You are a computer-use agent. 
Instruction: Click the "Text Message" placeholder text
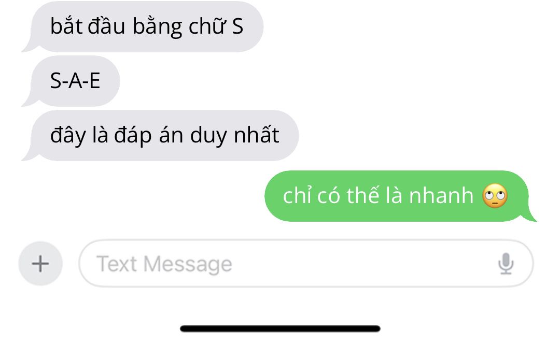tap(164, 264)
